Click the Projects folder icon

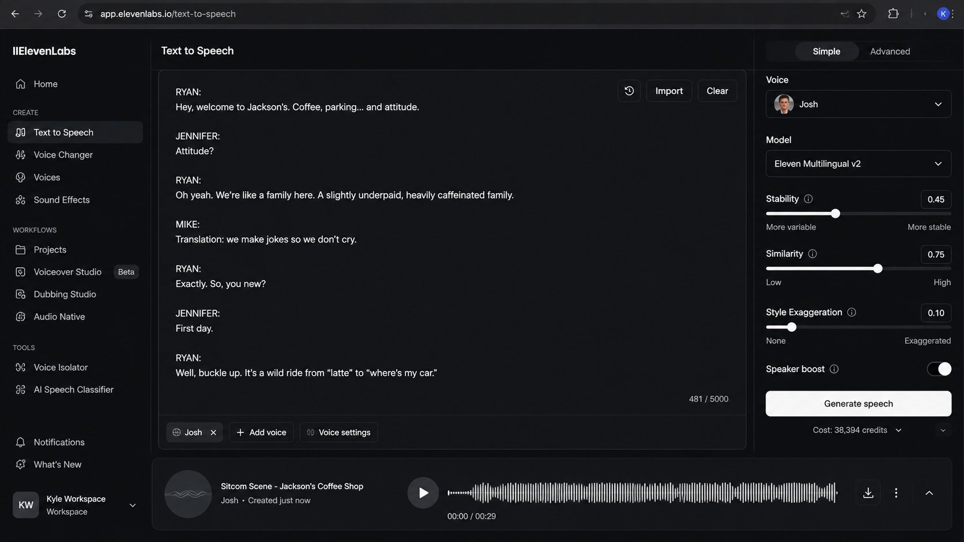coord(21,249)
